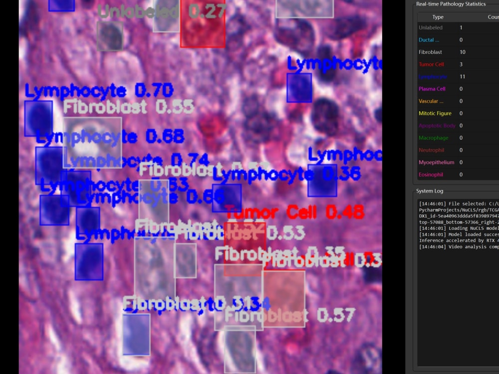Select the Vascular row in statistics table

tap(458, 101)
